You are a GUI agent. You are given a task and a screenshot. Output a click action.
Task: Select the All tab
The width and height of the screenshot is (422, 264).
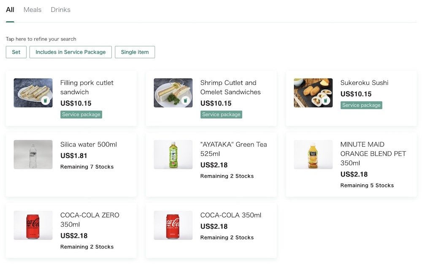pyautogui.click(x=10, y=10)
